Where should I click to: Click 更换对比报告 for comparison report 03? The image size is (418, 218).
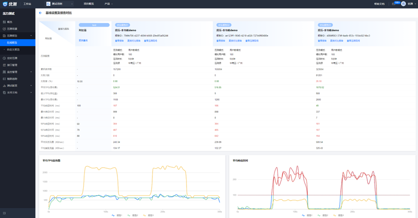point(337,41)
